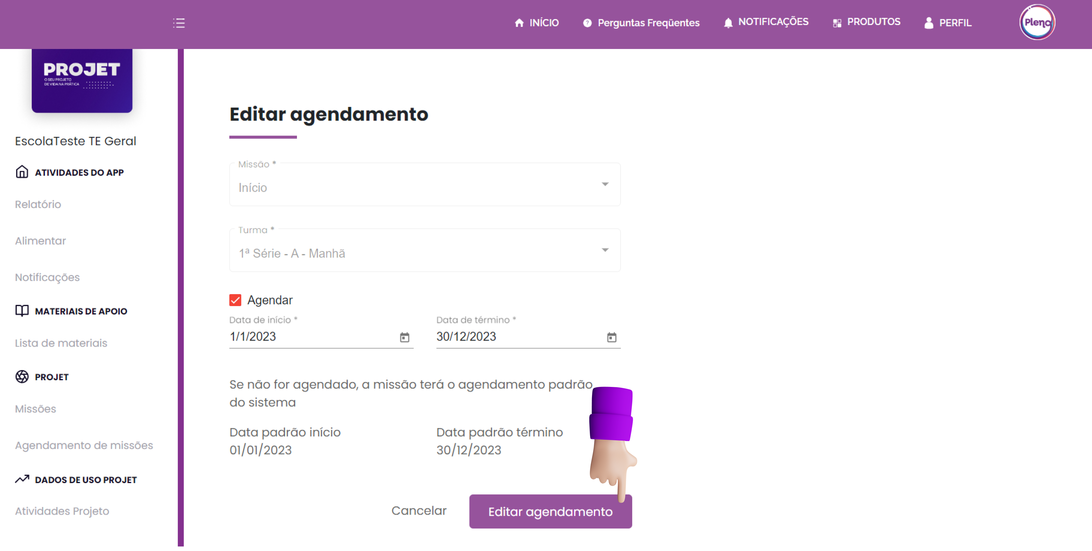Open Agendamento de missões in sidebar
The image size is (1092, 551).
click(84, 445)
